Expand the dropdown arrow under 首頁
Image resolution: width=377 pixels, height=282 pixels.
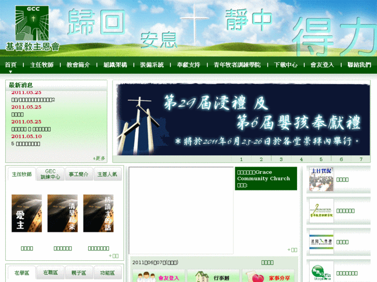click(10, 71)
